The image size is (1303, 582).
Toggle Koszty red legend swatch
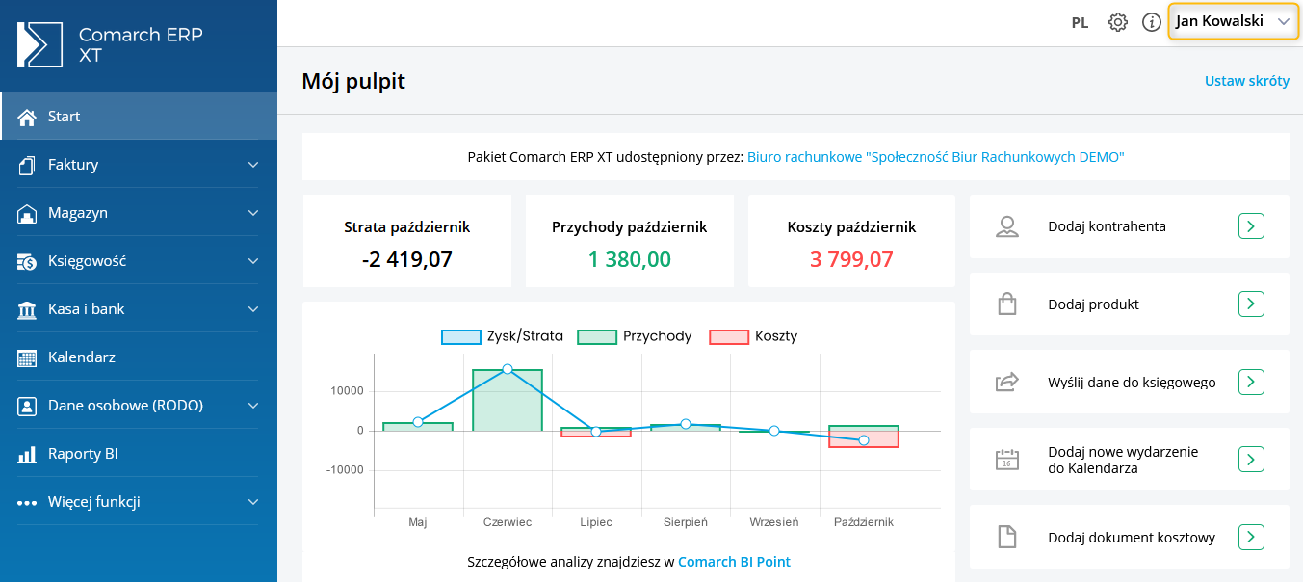click(729, 336)
